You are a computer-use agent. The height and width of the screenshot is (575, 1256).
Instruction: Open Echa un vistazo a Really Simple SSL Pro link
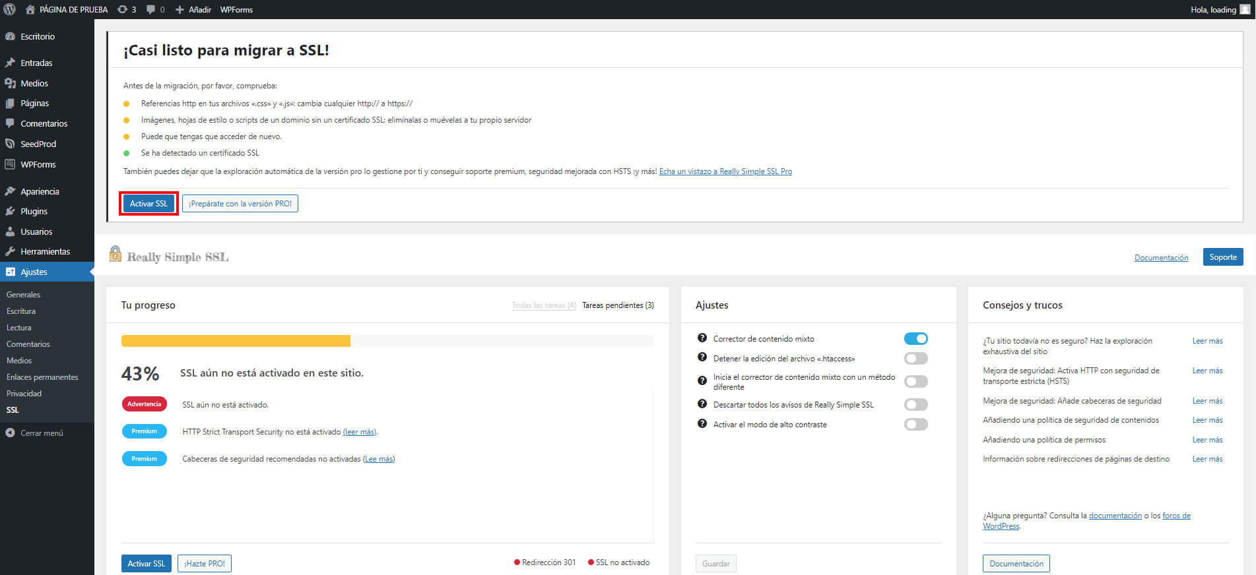pos(725,171)
